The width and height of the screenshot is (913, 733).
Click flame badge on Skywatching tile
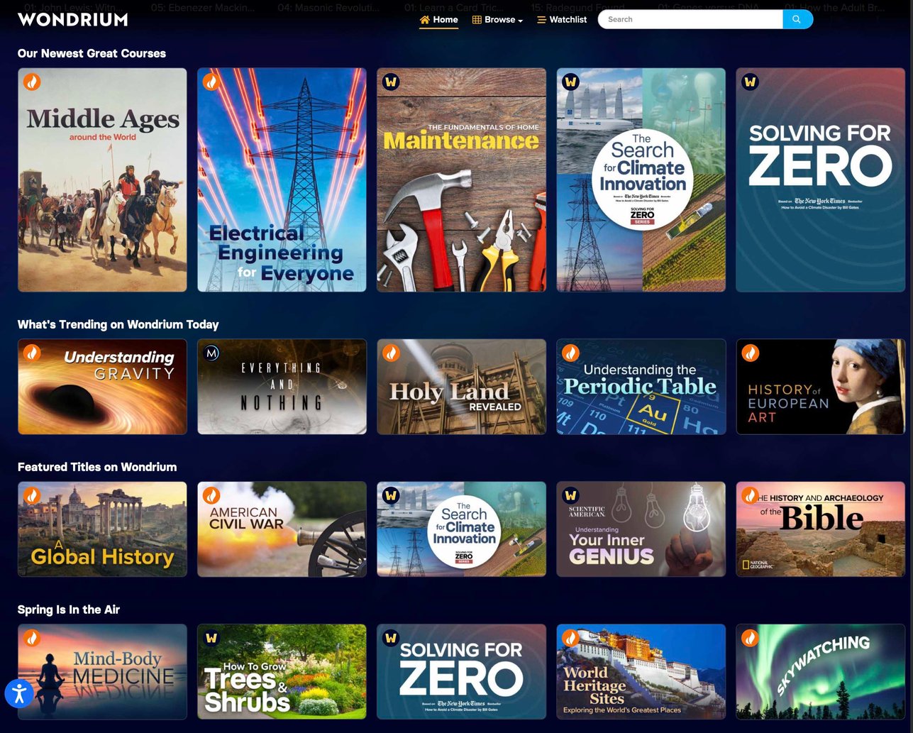tap(750, 638)
